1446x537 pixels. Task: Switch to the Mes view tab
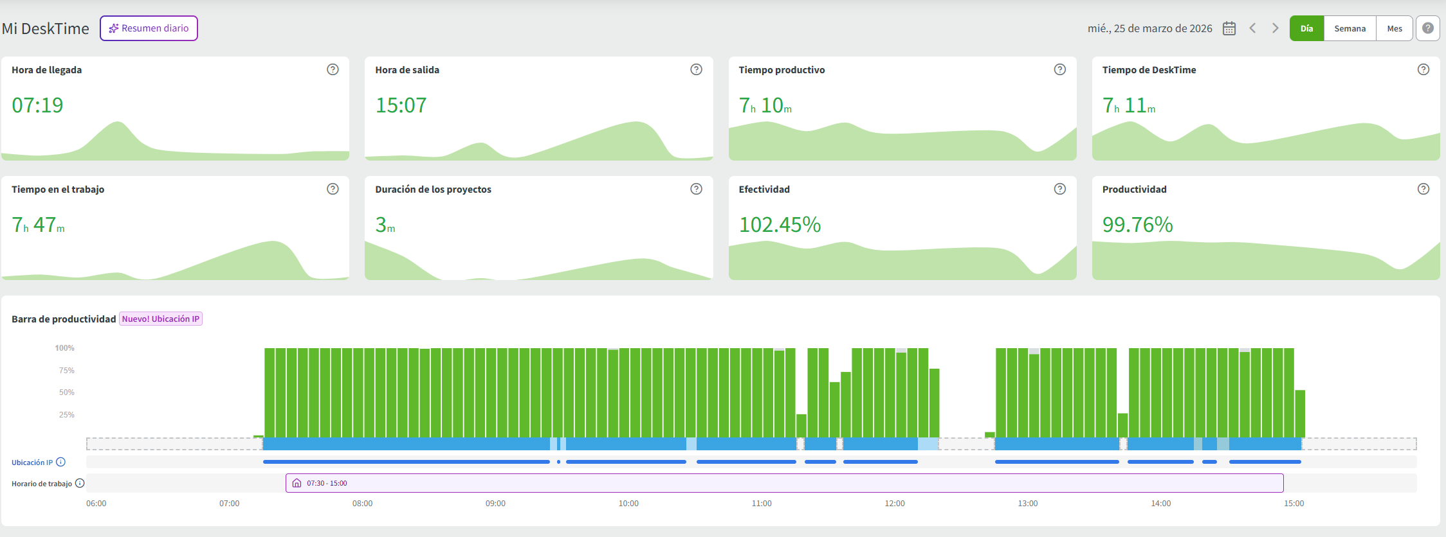pos(1394,28)
